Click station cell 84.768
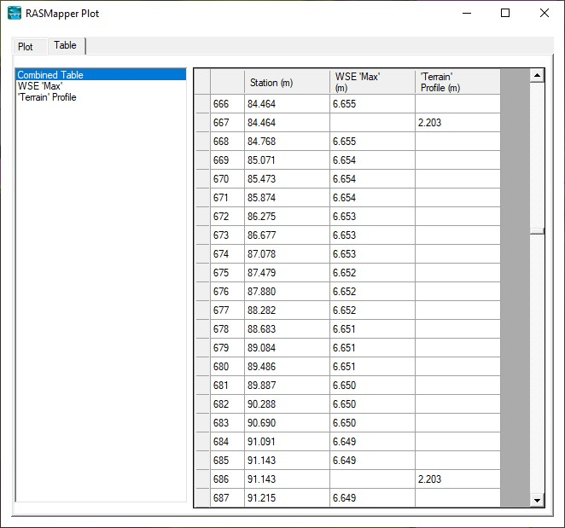 [287, 142]
